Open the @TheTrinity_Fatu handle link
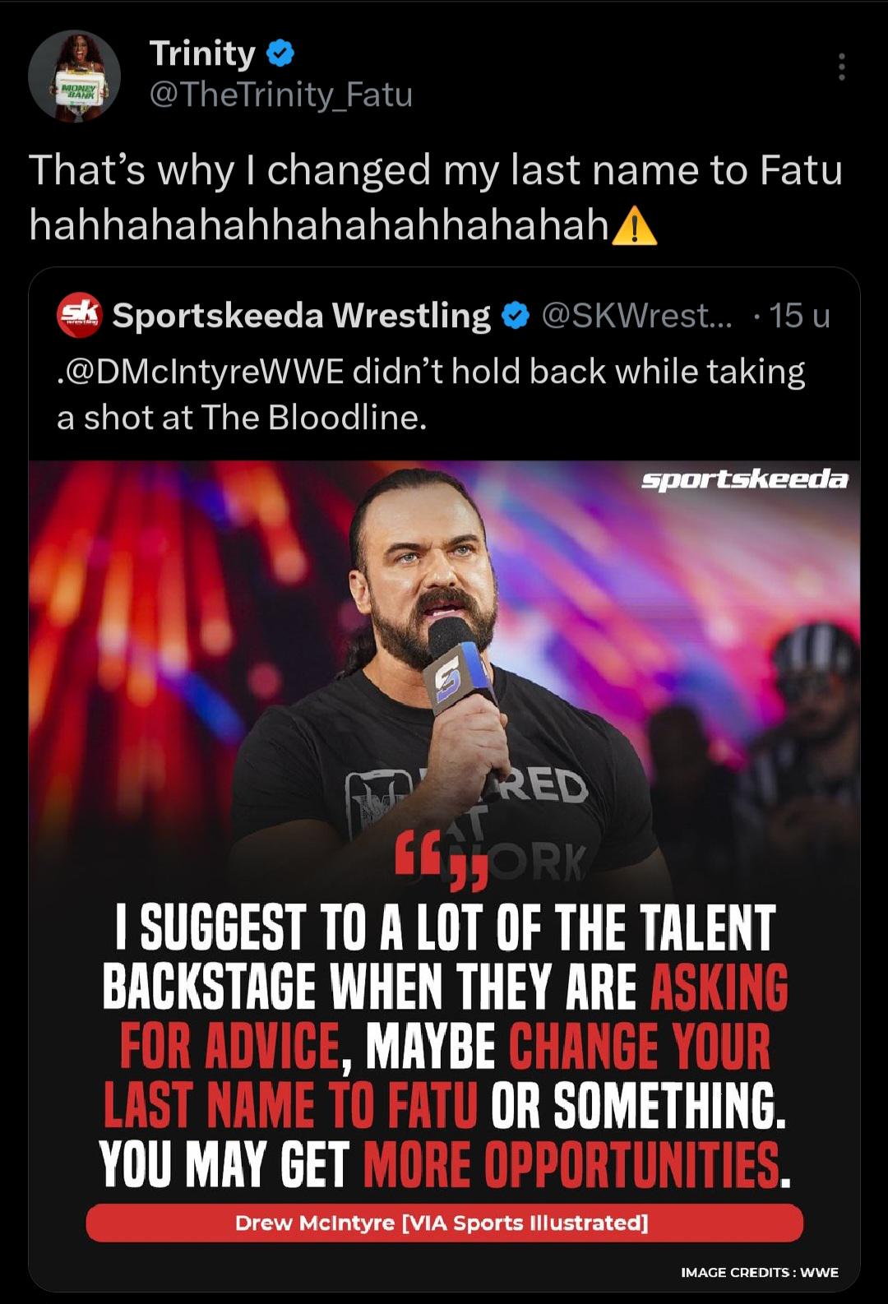This screenshot has width=888, height=1304. point(280,95)
